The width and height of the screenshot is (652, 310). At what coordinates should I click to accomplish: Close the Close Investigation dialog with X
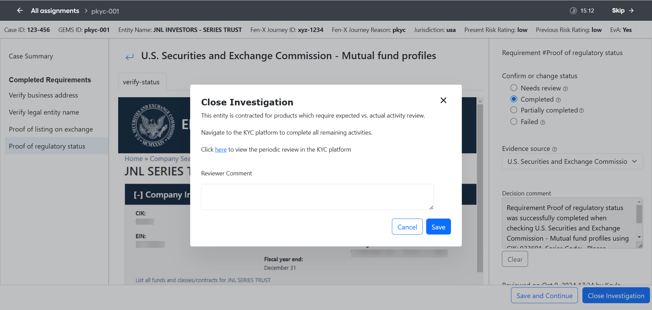pos(443,100)
